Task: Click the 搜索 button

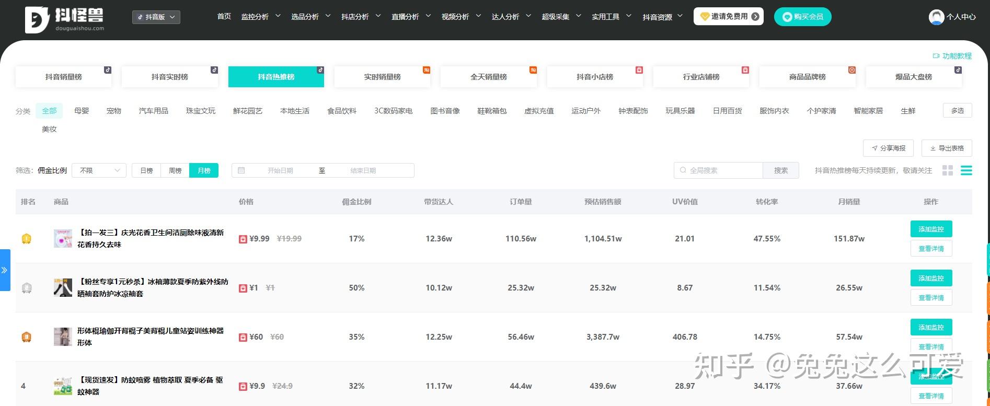Action: point(781,170)
